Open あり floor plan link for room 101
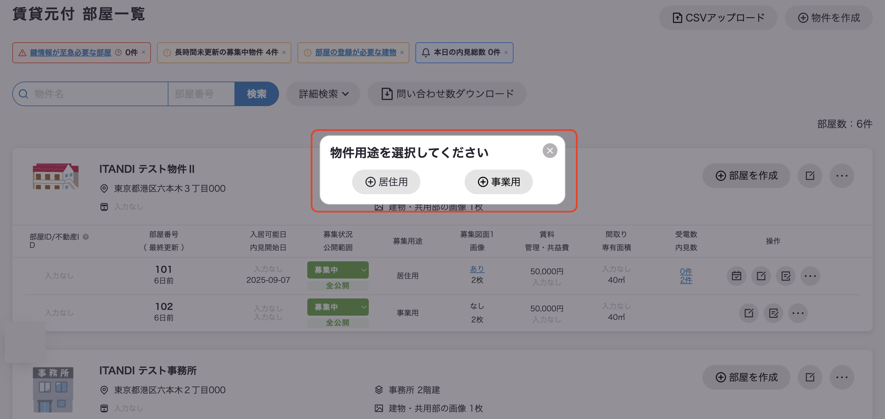This screenshot has height=419, width=885. (x=477, y=269)
